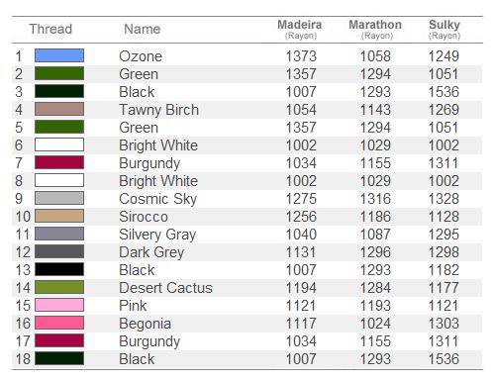The height and width of the screenshot is (380, 495).
Task: Click the Burgundy name in row 17
Action: (x=149, y=341)
